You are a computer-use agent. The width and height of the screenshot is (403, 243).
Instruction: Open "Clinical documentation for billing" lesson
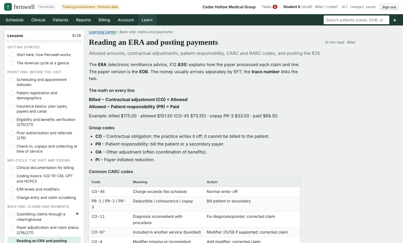click(45, 168)
